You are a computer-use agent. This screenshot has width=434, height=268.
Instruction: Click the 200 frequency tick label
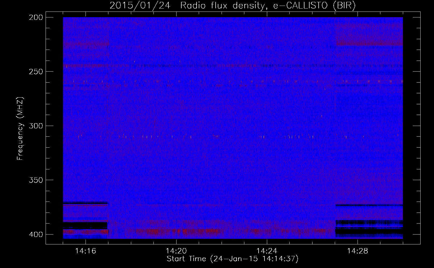point(36,17)
